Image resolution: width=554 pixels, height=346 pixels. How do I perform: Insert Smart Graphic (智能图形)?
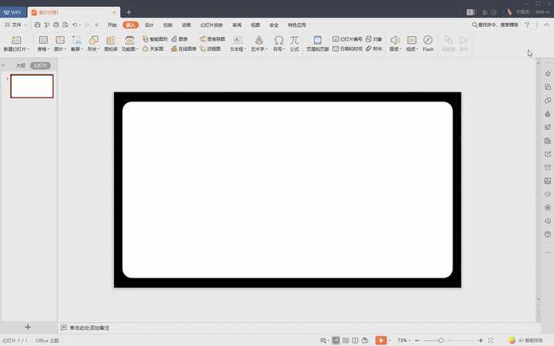(155, 39)
